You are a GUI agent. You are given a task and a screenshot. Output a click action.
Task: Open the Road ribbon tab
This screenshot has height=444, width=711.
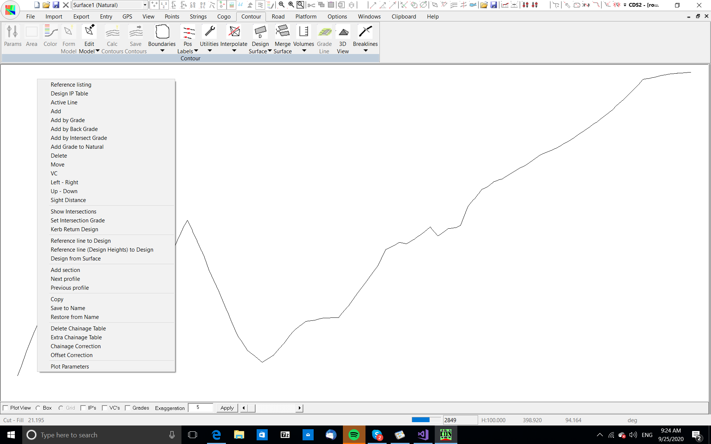(278, 17)
